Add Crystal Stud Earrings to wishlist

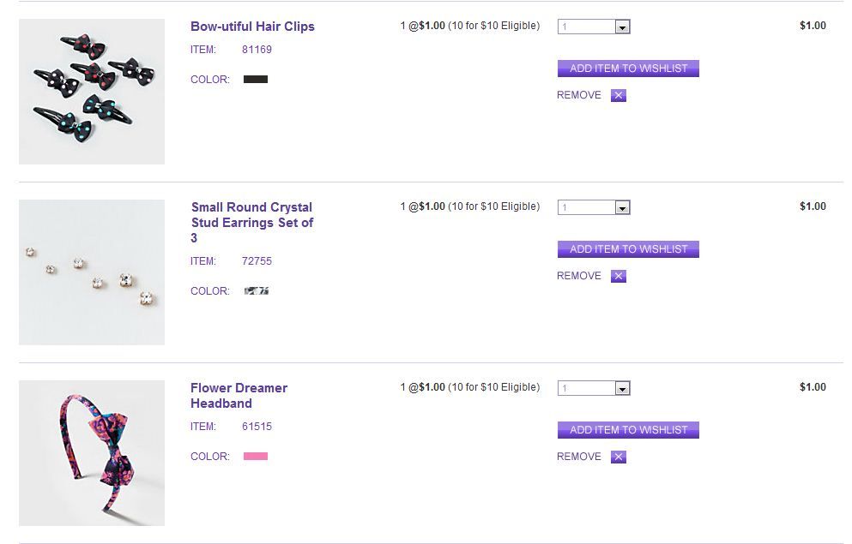628,249
